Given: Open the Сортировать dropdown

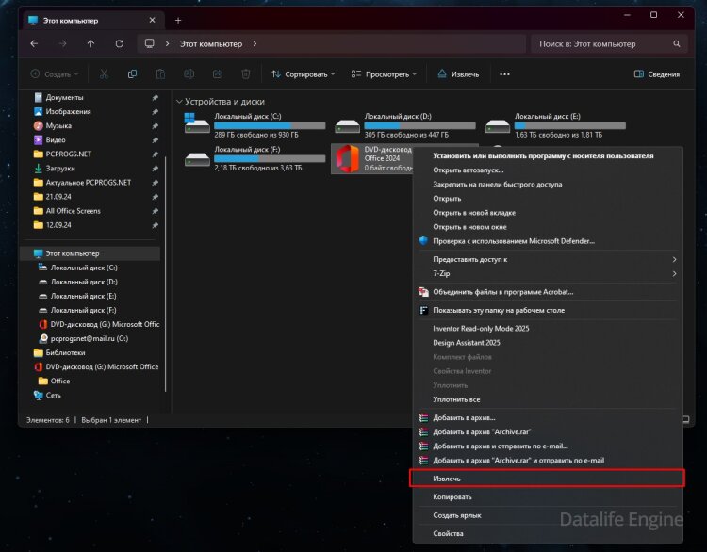Looking at the screenshot, I should (302, 73).
